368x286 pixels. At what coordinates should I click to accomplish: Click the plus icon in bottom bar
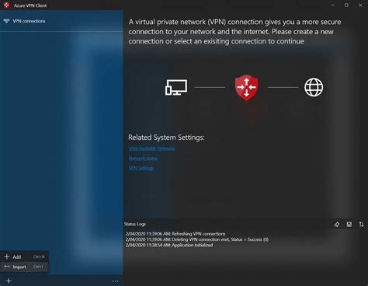coord(9,281)
